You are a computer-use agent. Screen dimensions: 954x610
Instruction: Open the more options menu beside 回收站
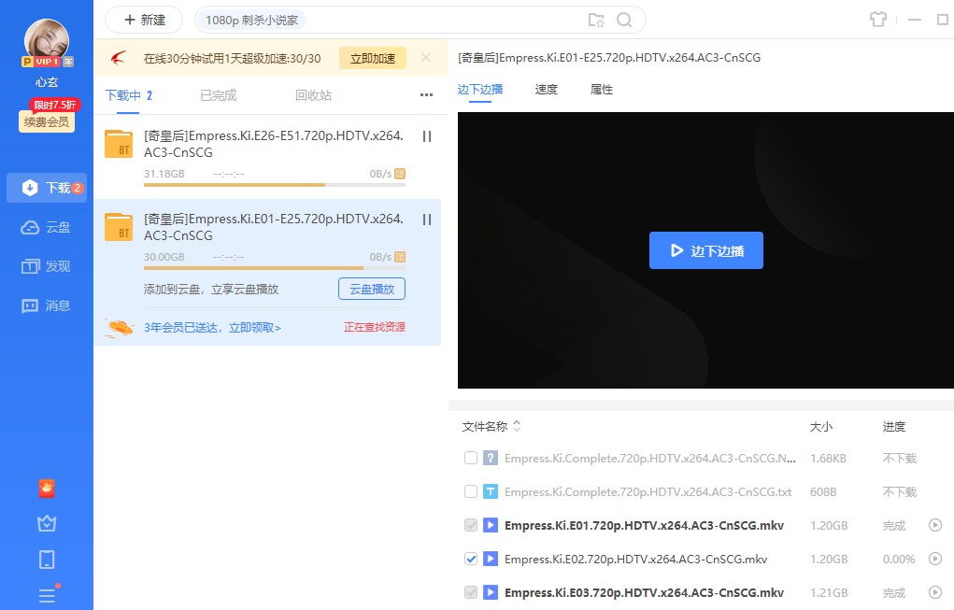[427, 94]
